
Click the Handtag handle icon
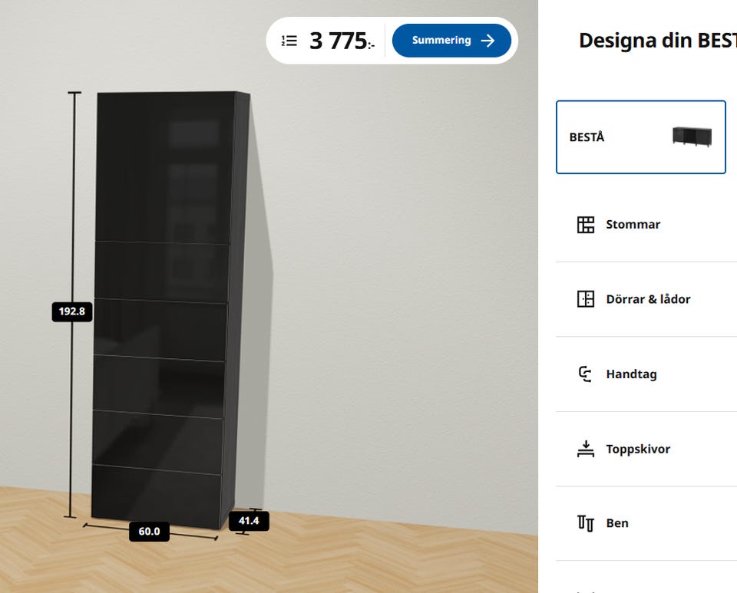(586, 374)
